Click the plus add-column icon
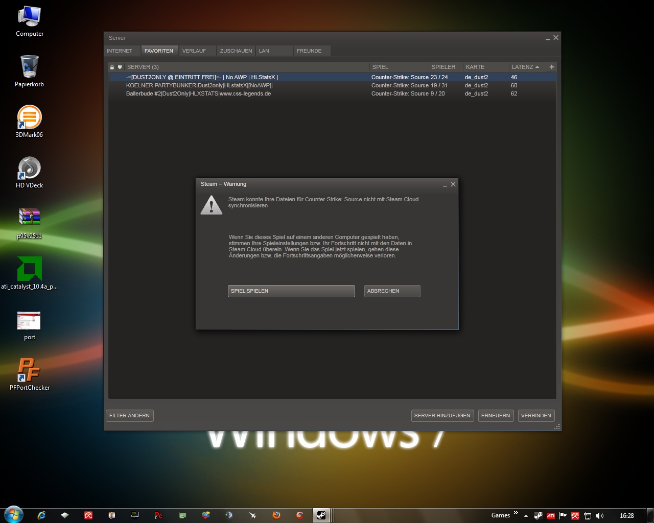Viewport: 654px width, 523px height. pos(552,67)
